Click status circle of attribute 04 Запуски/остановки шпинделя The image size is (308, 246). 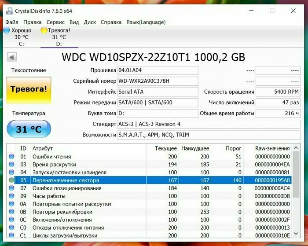click(11, 172)
